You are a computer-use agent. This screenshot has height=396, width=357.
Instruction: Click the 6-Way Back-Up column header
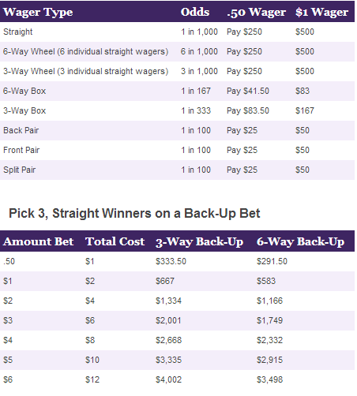click(300, 242)
